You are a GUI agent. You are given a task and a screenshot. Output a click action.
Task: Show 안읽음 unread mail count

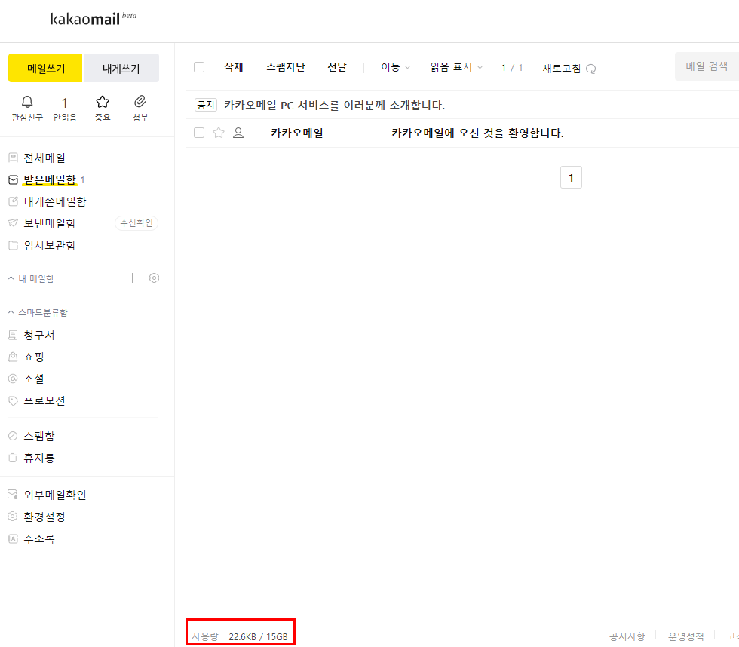[65, 109]
